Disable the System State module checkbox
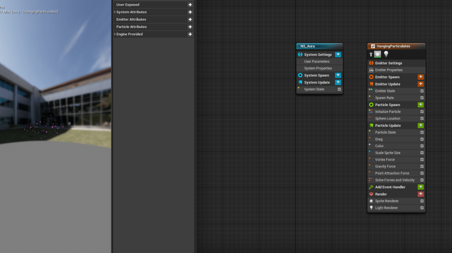This screenshot has height=253, width=452. (339, 89)
